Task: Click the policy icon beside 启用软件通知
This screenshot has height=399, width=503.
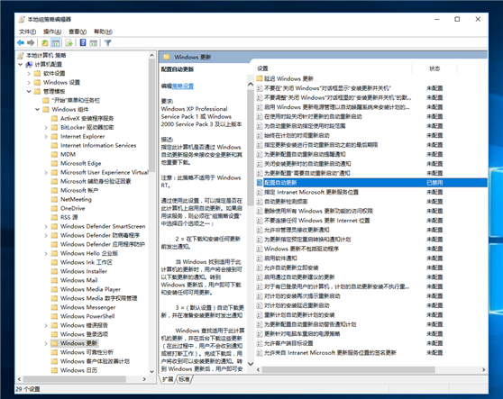Action: [260, 258]
